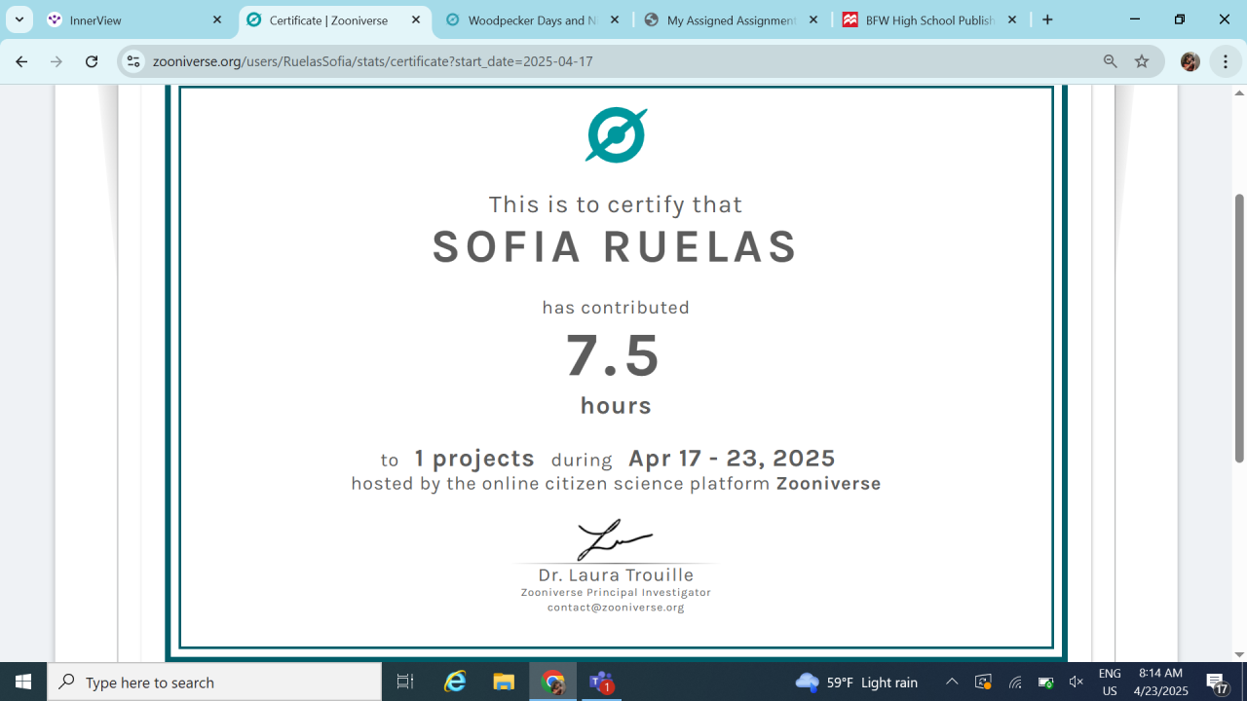The height and width of the screenshot is (701, 1247).
Task: Close the Woodpecker Days tab
Action: click(x=615, y=19)
